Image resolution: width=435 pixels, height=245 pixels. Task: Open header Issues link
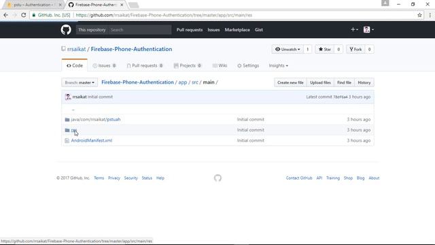(213, 30)
